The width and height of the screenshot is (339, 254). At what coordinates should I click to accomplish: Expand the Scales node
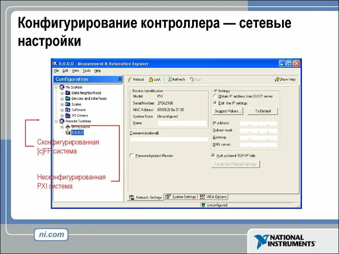pos(62,104)
